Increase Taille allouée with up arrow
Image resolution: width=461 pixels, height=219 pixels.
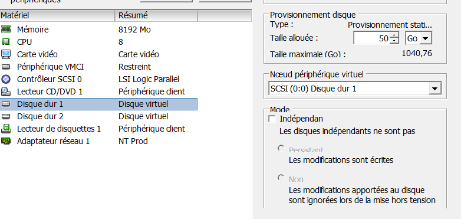(394, 35)
